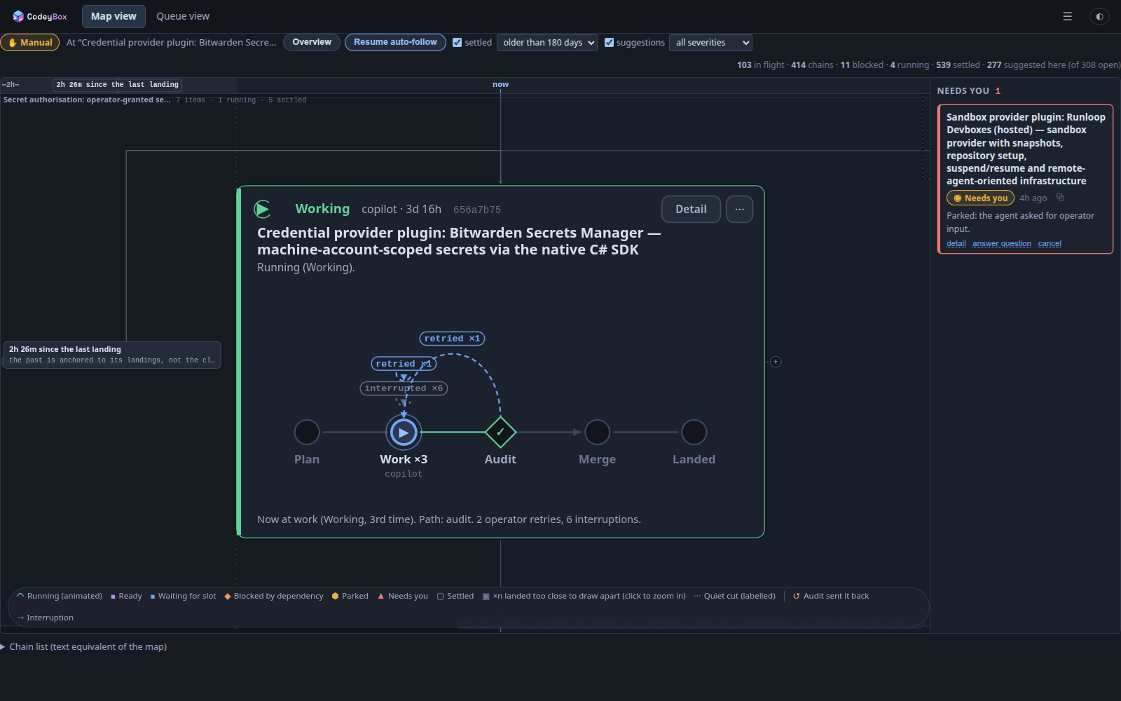Click the Landed stage node

click(x=694, y=433)
